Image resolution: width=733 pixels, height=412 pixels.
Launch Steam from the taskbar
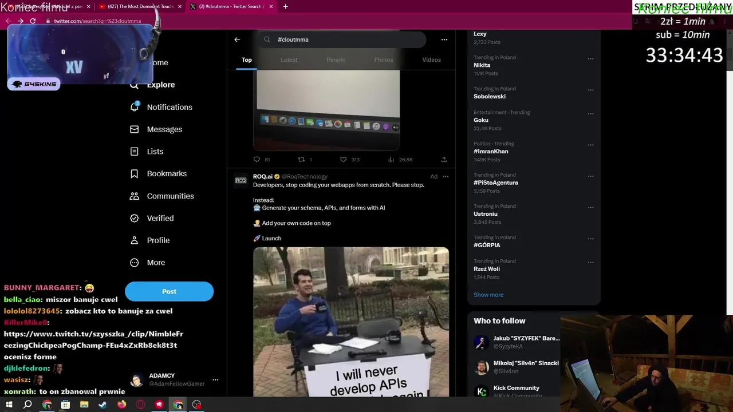point(103,405)
